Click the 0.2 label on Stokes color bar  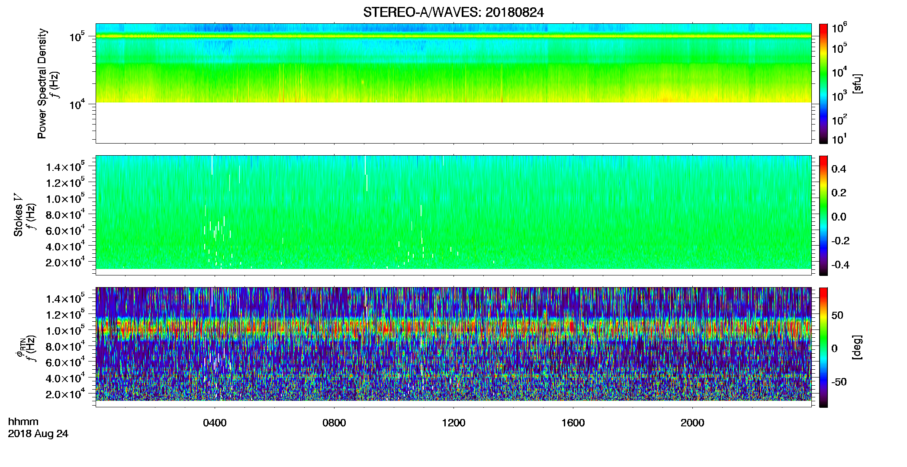[x=839, y=193]
